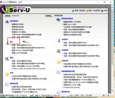Open the 全局目录 link
Screen dimensions: 115x98
click(x=65, y=61)
